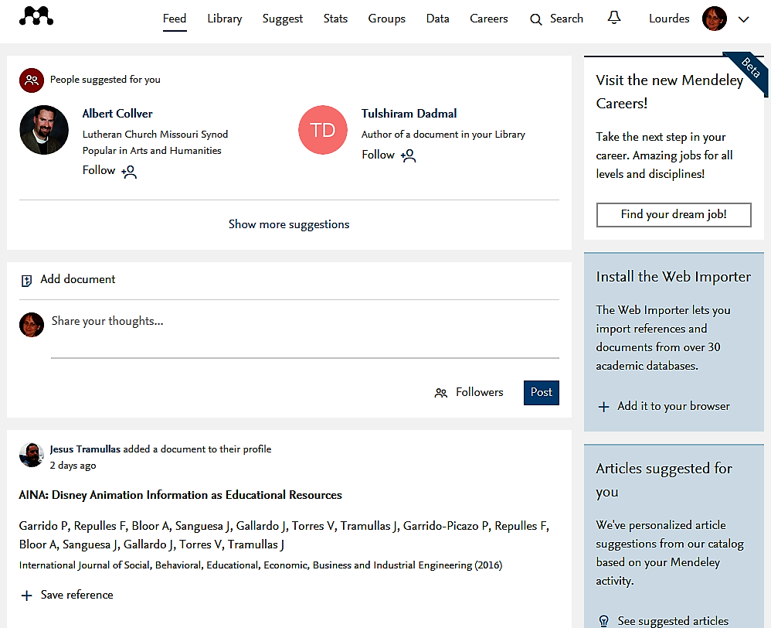Expand the account dropdown chevron
Viewport: 771px width, 628px height.
click(743, 19)
